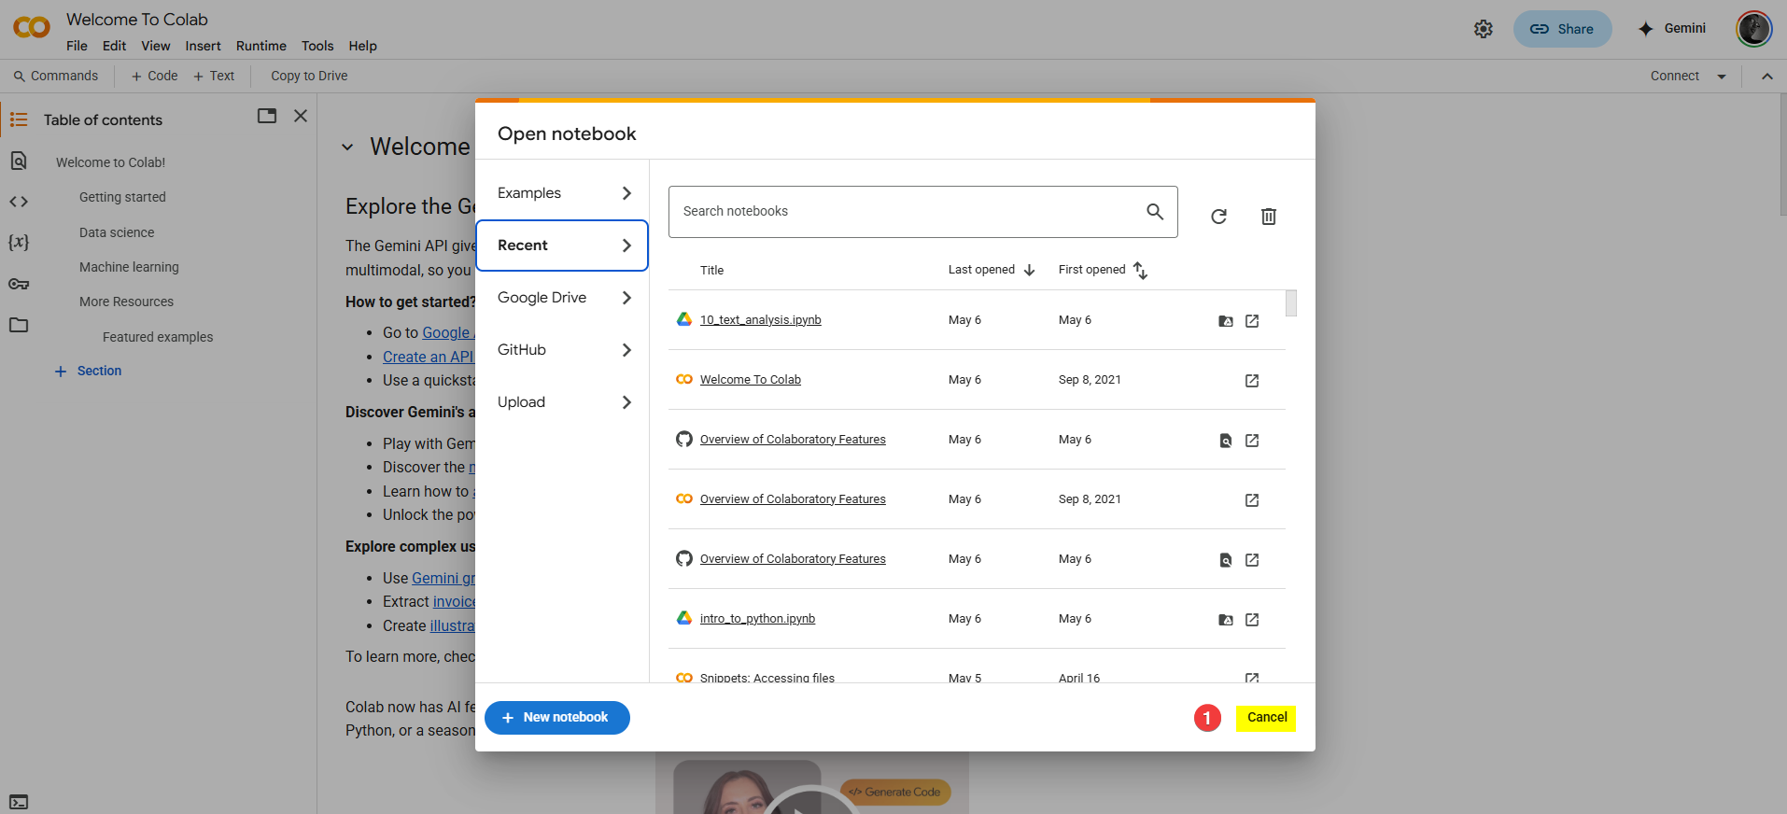The image size is (1787, 814).
Task: Click the Share button
Action: 1562,29
